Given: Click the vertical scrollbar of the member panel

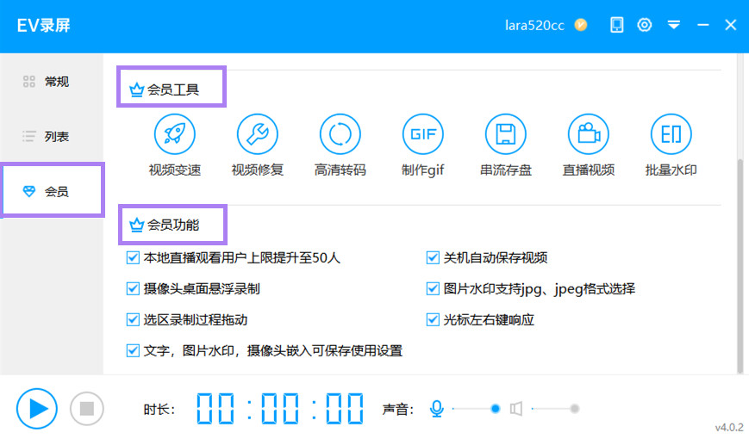Looking at the screenshot, I should pos(740,265).
